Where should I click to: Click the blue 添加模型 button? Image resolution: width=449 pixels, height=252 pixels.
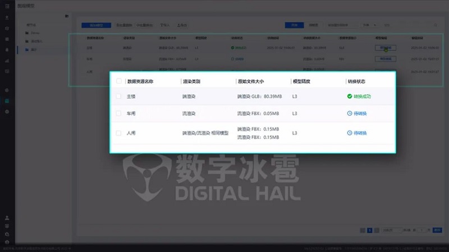(x=96, y=25)
